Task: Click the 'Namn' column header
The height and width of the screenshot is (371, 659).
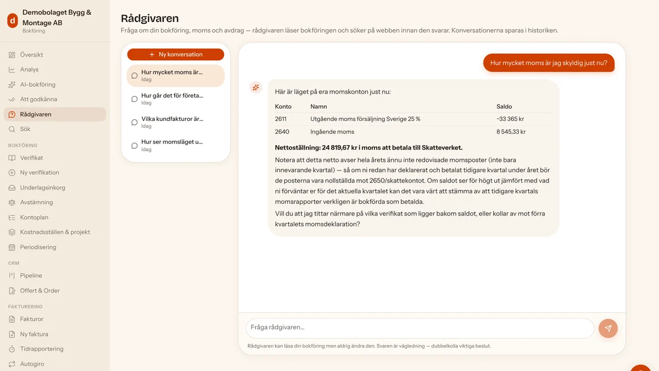Action: pos(319,107)
